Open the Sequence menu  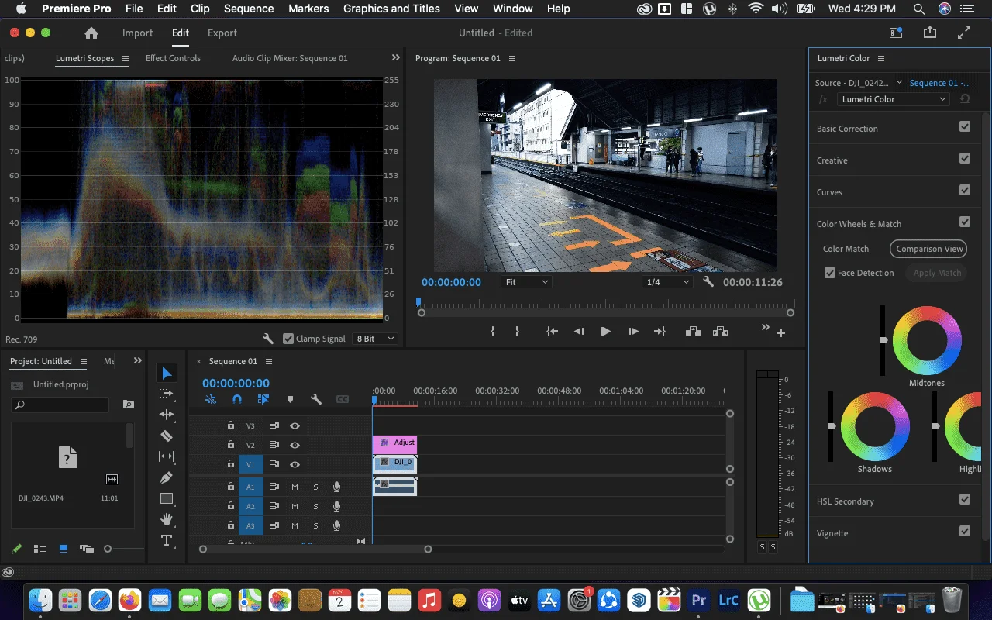point(249,9)
